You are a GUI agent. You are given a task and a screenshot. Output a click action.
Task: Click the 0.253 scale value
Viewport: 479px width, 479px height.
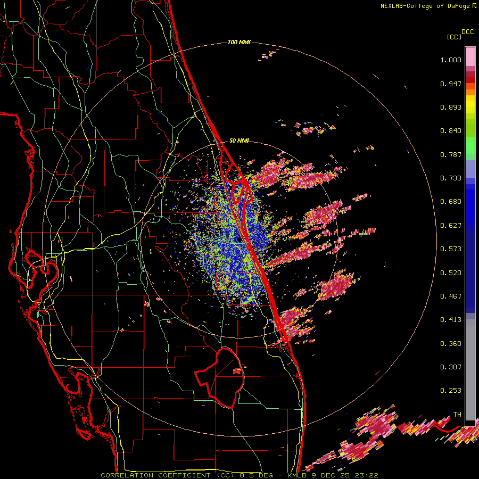pos(451,391)
